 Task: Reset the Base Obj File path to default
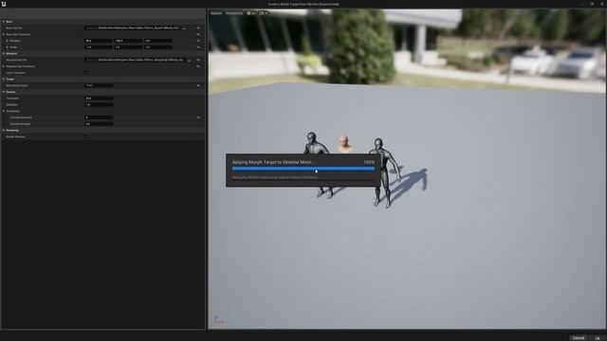point(198,27)
